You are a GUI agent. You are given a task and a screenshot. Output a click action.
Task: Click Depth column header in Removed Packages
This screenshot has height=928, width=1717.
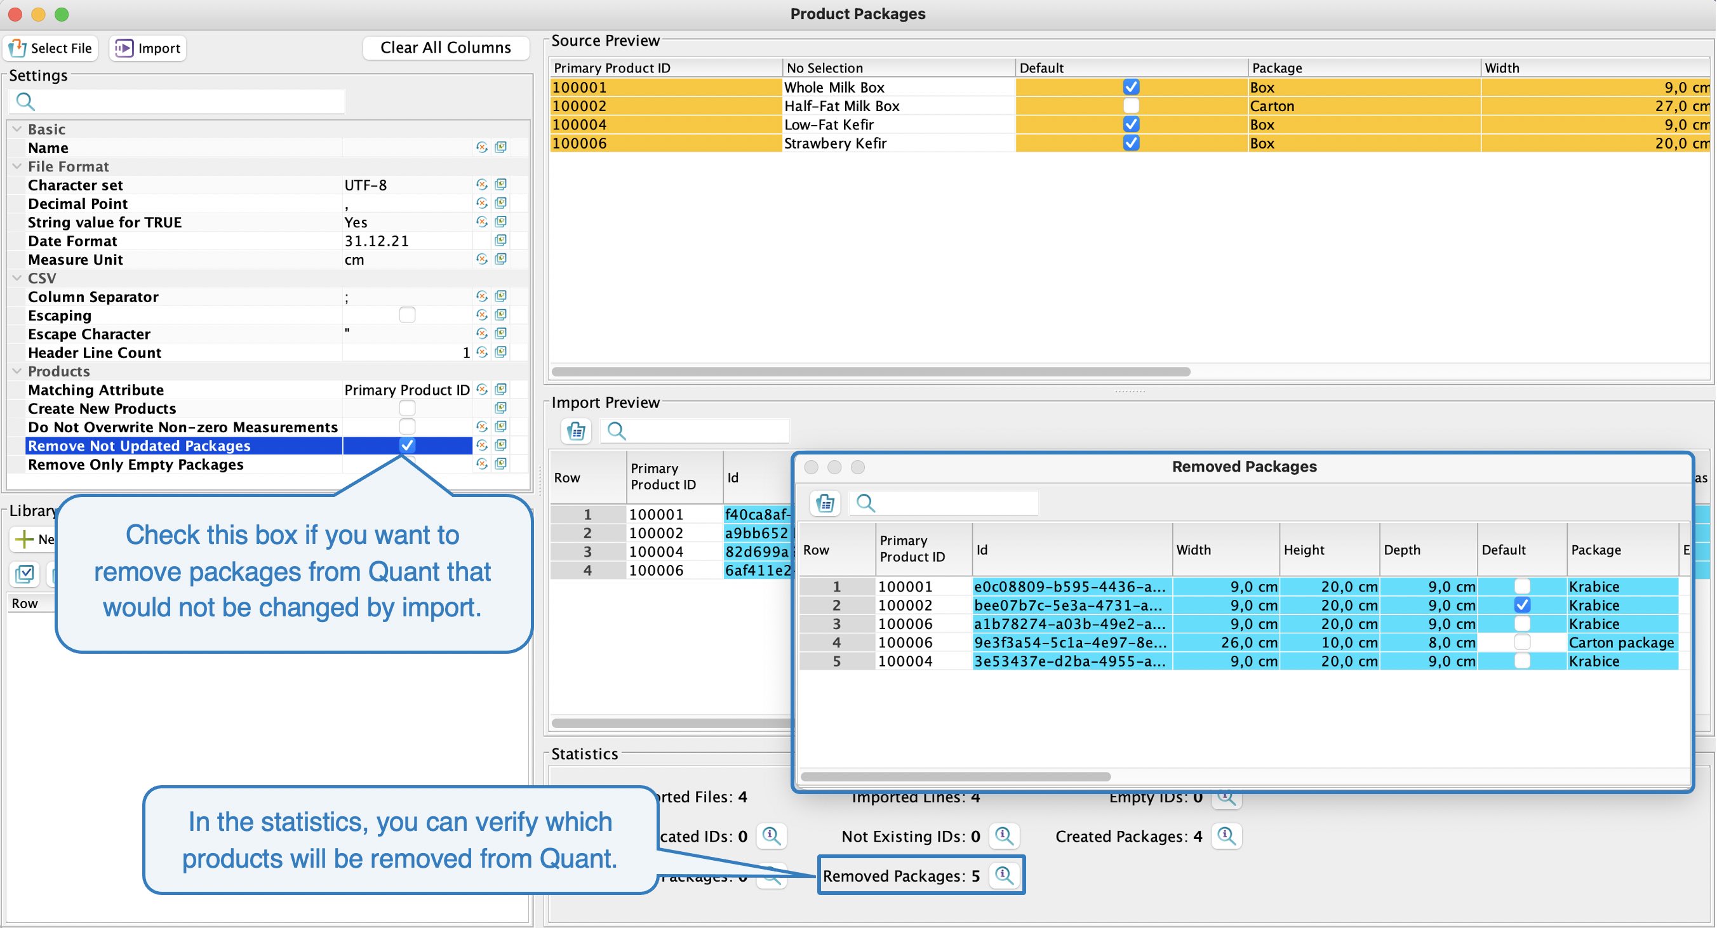tap(1428, 550)
